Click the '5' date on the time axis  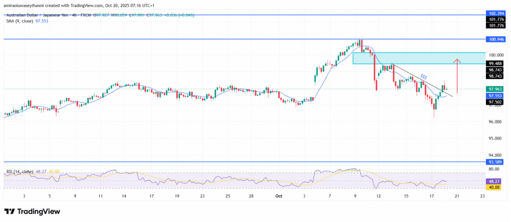click(x=49, y=196)
